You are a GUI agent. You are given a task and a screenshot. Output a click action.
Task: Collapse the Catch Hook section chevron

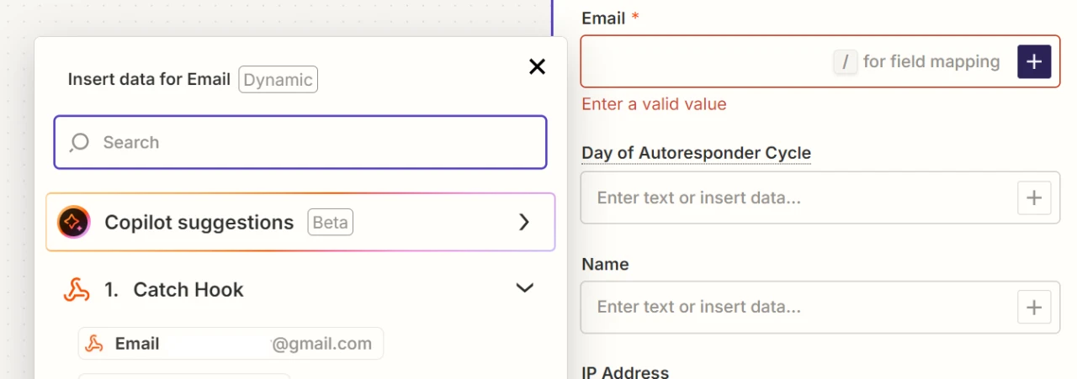coord(524,289)
